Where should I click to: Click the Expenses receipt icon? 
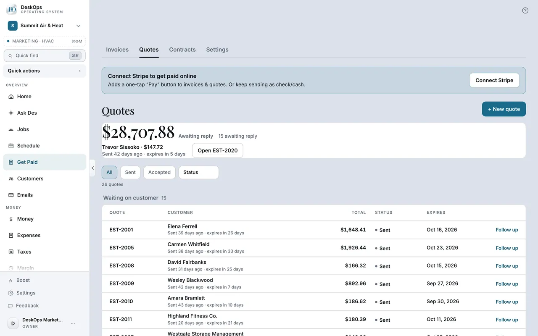pyautogui.click(x=11, y=236)
